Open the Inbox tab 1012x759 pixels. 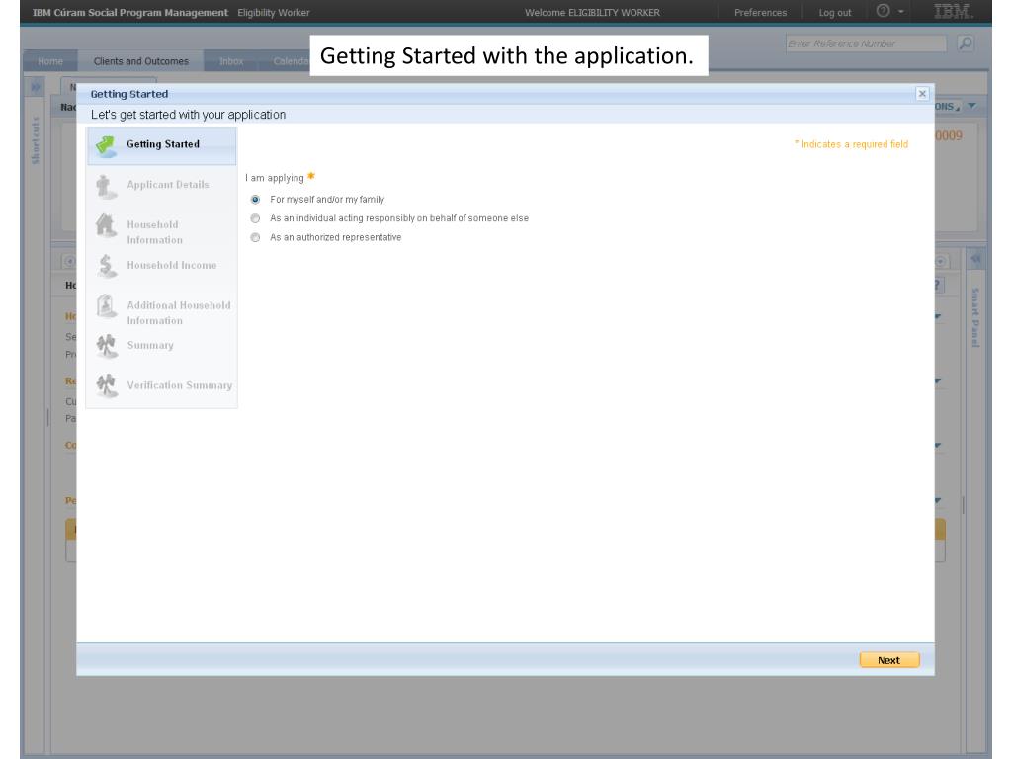point(231,61)
